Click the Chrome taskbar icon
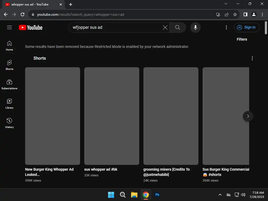Screen dimensions: 268x201 146,195
